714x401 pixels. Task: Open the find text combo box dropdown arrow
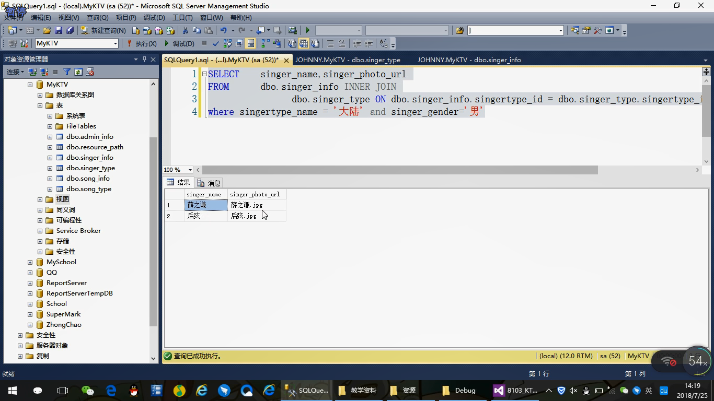coord(561,30)
